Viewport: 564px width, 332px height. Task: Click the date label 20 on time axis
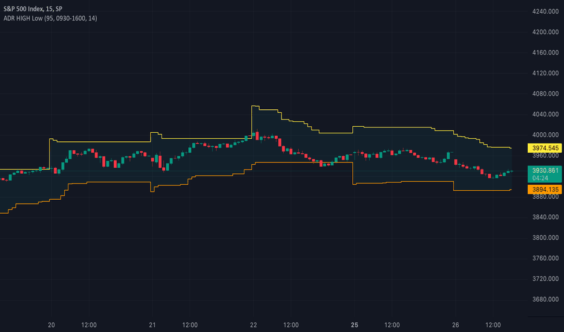tap(51, 325)
